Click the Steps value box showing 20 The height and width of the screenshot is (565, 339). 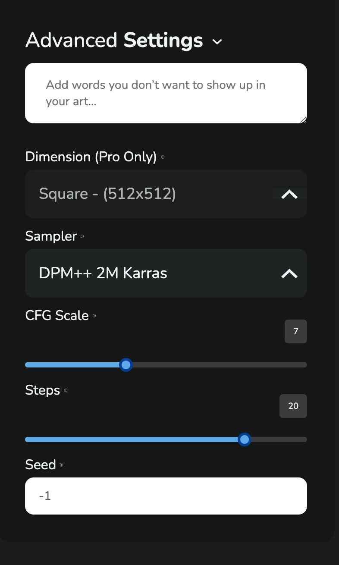tap(293, 406)
